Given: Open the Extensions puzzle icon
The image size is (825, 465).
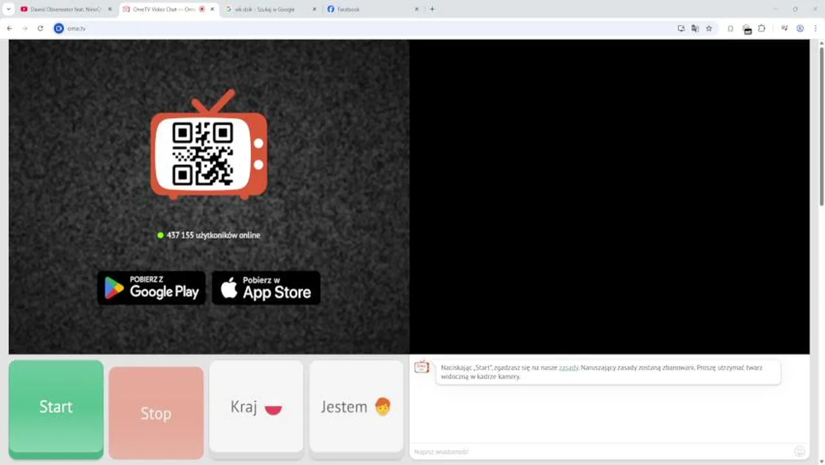Looking at the screenshot, I should pyautogui.click(x=762, y=28).
